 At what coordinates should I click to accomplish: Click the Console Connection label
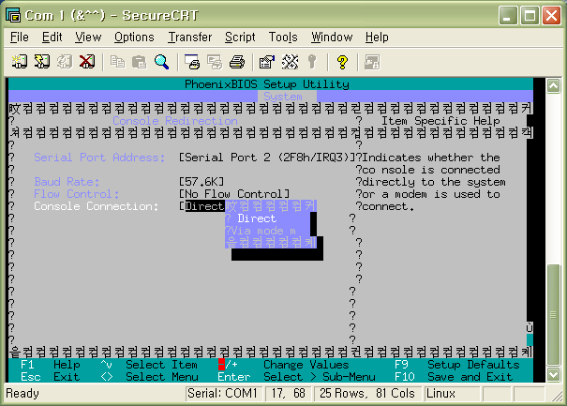click(x=97, y=206)
